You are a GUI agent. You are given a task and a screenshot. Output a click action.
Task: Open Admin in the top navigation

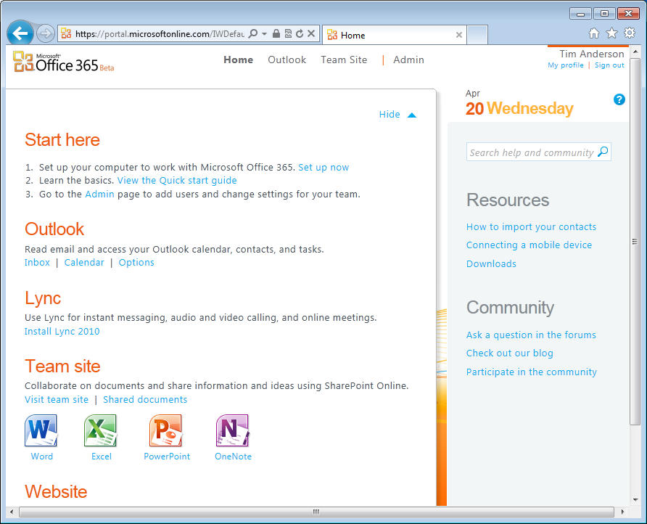[x=408, y=60]
